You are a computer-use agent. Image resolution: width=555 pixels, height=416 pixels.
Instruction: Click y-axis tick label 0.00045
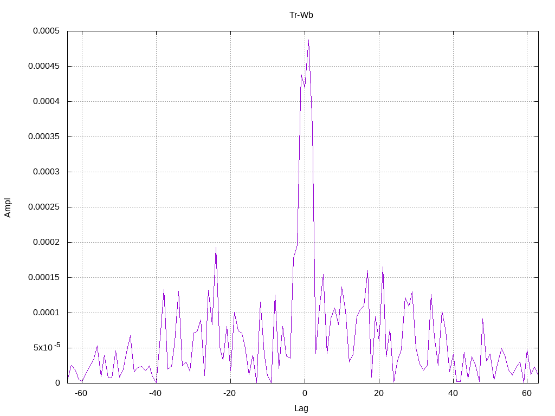pyautogui.click(x=44, y=66)
